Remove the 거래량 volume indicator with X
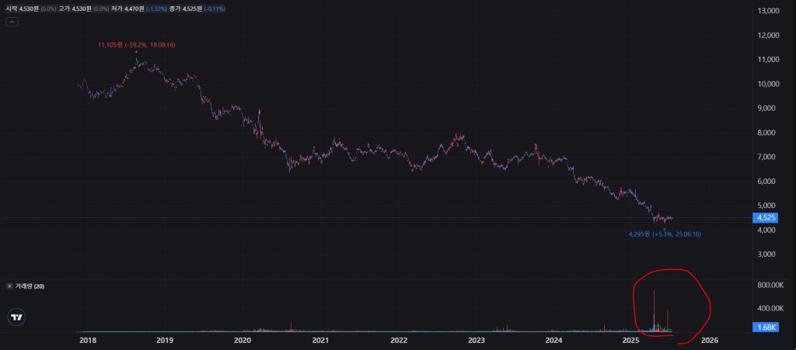This screenshot has width=796, height=350. point(9,286)
